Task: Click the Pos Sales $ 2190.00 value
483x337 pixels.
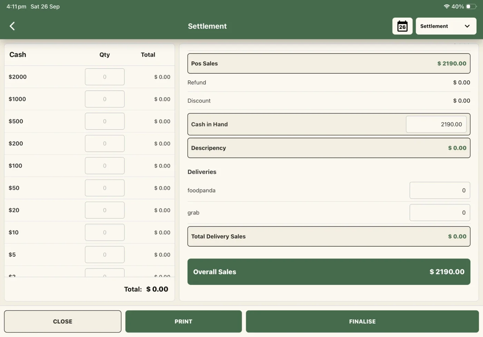Action: 452,63
